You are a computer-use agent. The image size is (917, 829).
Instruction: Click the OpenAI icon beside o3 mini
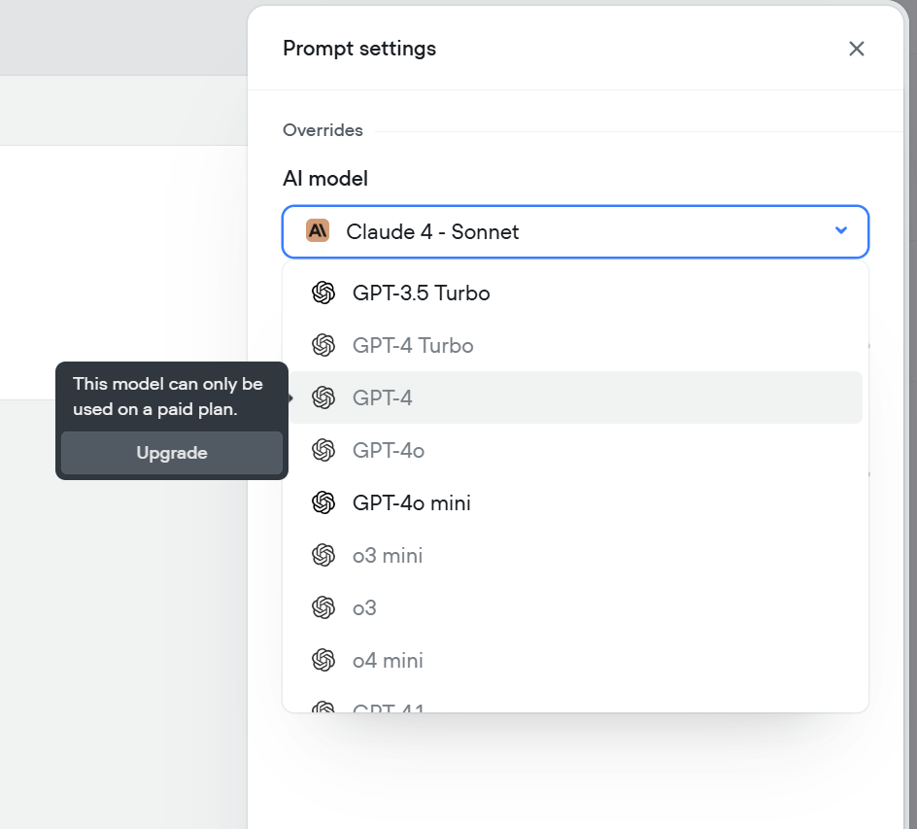coord(323,555)
